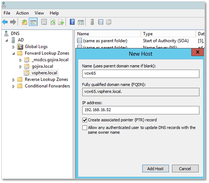Viewport: 209px width, 183px height.
Task: Click the SOA record icon
Action: (79, 41)
